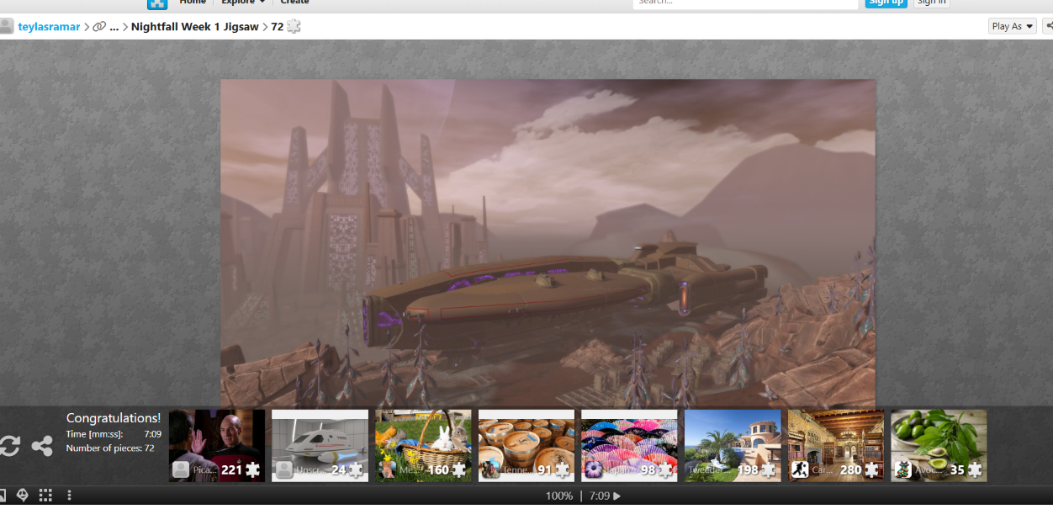Click the share puzzle icon
The height and width of the screenshot is (509, 1053).
(42, 446)
